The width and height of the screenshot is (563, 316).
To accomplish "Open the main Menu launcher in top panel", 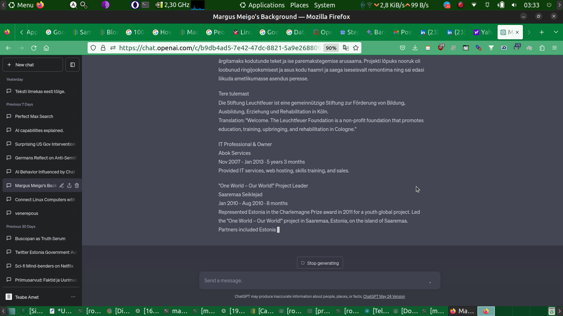I will click(21, 5).
